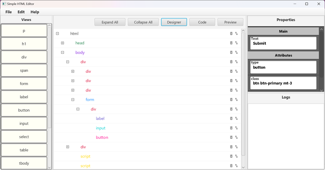Click the move arrows icon on html row
The height and width of the screenshot is (170, 325).
(236, 34)
